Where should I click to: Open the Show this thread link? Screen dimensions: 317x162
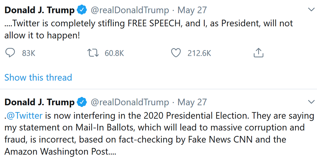(38, 77)
